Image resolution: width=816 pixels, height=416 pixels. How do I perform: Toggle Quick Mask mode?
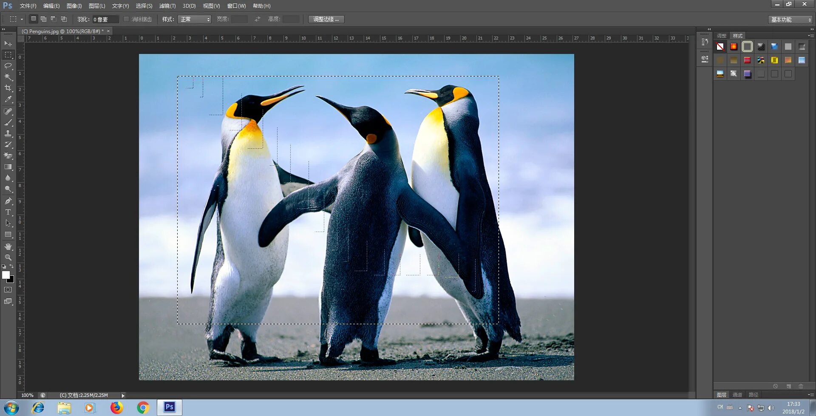(8, 290)
